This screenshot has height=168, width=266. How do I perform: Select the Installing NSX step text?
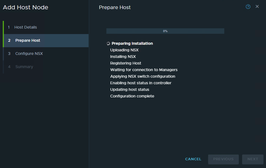(x=123, y=57)
